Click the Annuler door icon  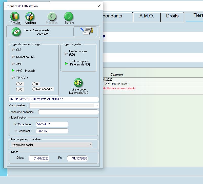pos(15,17)
